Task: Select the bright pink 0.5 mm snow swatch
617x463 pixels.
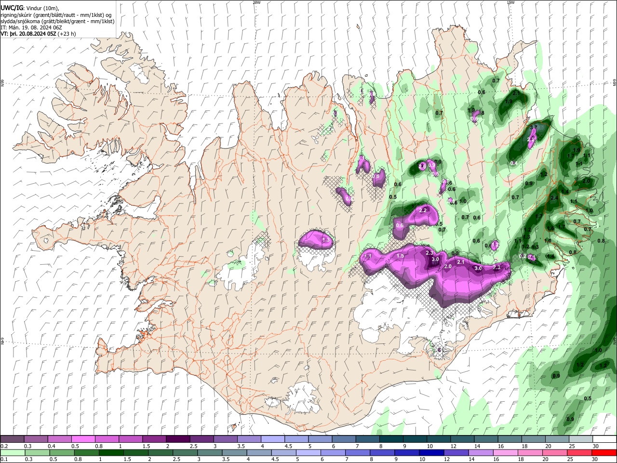Action: 83,439
